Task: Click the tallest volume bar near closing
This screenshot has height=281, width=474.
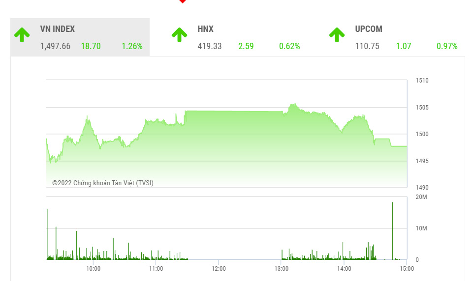Action: [x=392, y=231]
